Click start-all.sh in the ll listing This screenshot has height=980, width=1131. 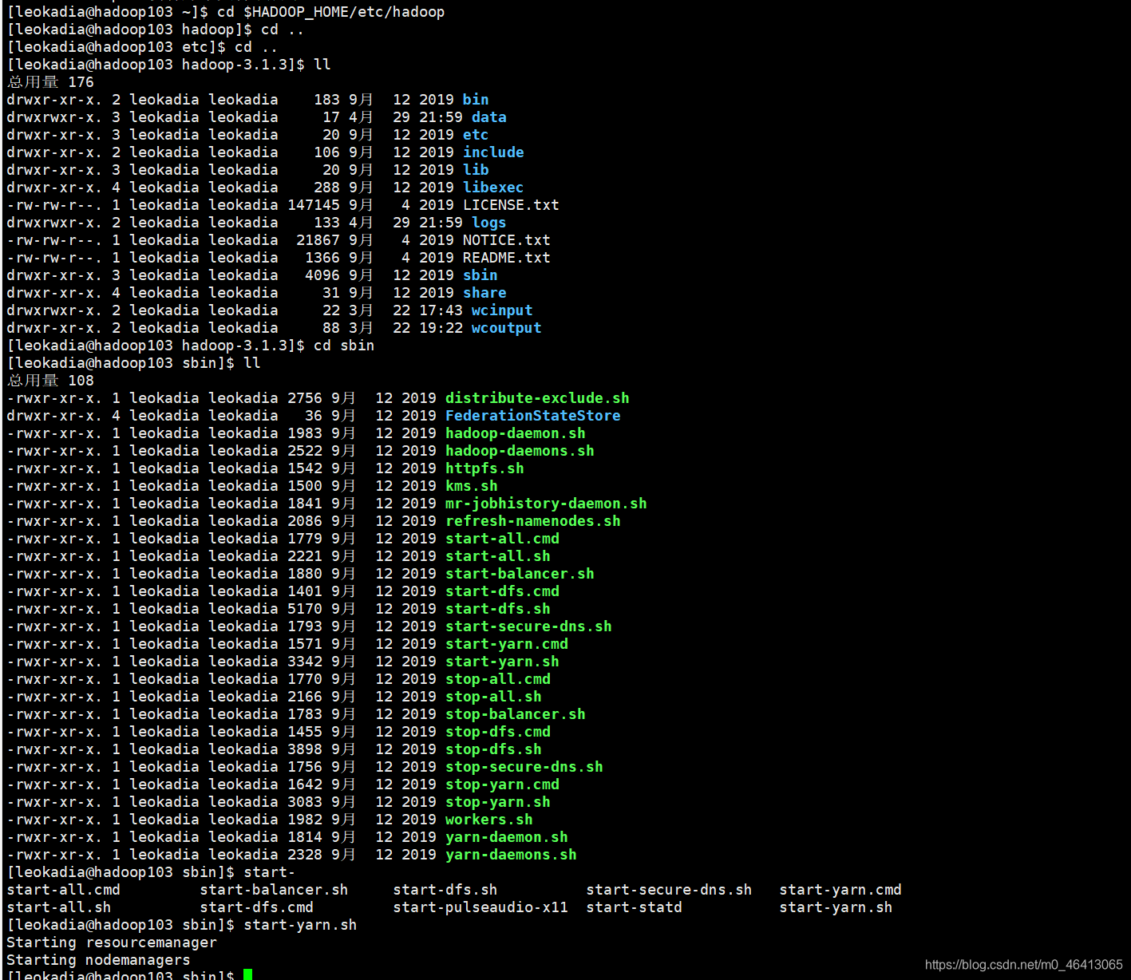click(498, 556)
